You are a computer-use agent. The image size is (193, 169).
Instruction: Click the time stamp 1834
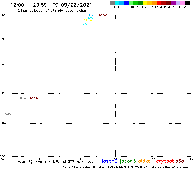click(34, 98)
